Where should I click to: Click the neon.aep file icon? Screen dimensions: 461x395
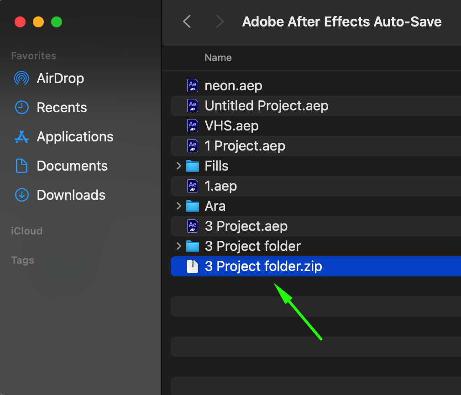pos(193,86)
